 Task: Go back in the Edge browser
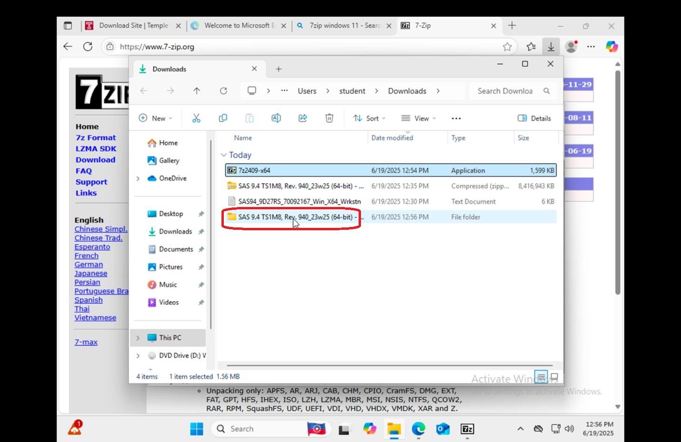point(68,47)
